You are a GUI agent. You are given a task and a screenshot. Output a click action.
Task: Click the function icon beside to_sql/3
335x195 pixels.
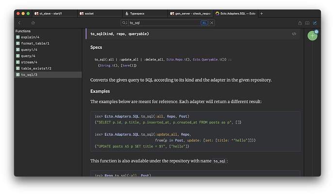(18, 75)
